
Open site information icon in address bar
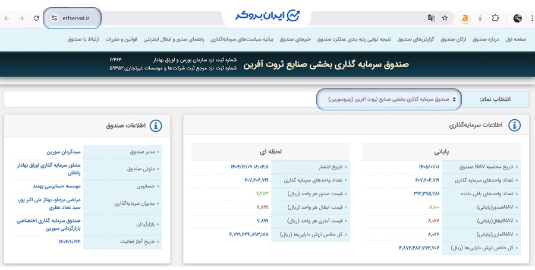[54, 18]
